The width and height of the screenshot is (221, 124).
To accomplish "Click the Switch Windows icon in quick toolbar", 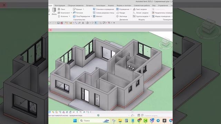I will point(104,23).
